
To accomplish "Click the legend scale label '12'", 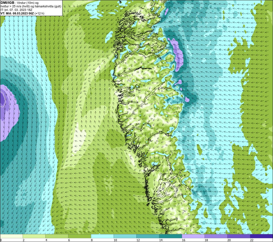I will pyautogui.click(x=138, y=240).
